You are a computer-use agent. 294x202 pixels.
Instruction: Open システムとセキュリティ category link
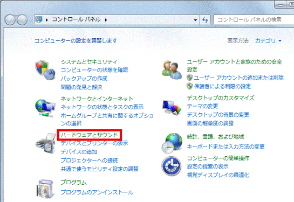pos(89,62)
